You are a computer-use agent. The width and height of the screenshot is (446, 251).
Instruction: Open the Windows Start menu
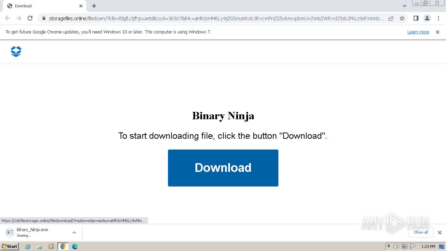pyautogui.click(x=10, y=246)
